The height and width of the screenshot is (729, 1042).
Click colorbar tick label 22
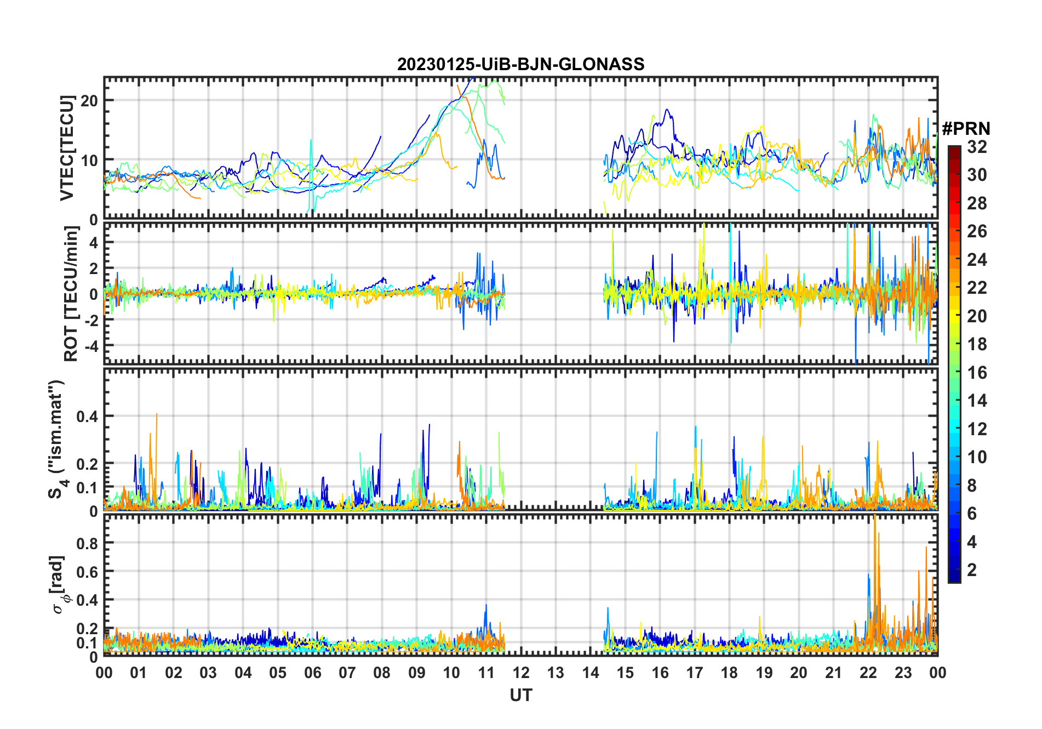[x=977, y=288]
